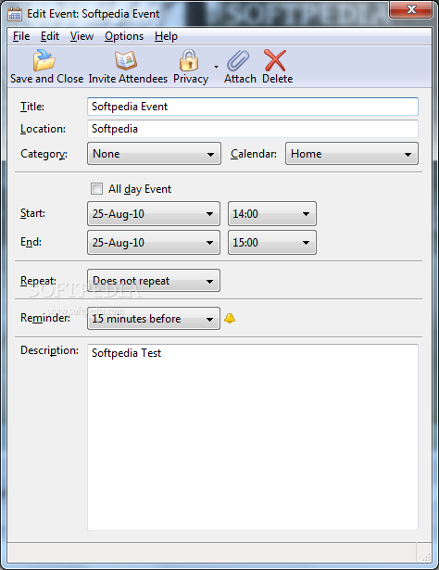Open the Repeat dropdown Does not repeat
Image resolution: width=439 pixels, height=570 pixels.
(154, 281)
